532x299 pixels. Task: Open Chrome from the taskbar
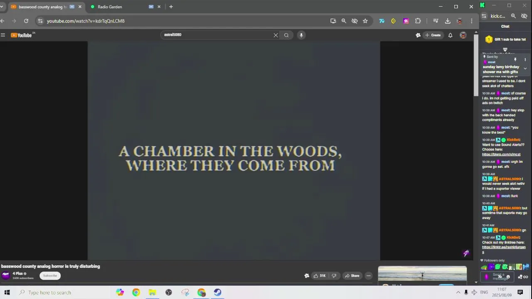[136, 292]
